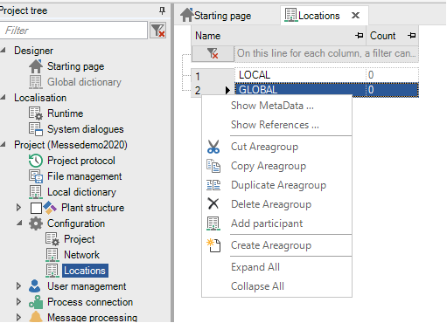Viewport: 447px width, 323px height.
Task: Click the Message processing bell icon
Action: pos(36,317)
